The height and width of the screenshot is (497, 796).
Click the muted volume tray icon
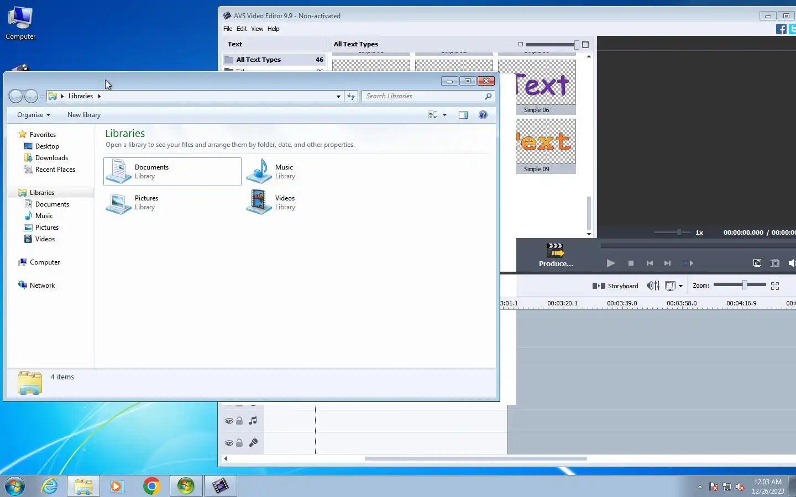pyautogui.click(x=740, y=487)
